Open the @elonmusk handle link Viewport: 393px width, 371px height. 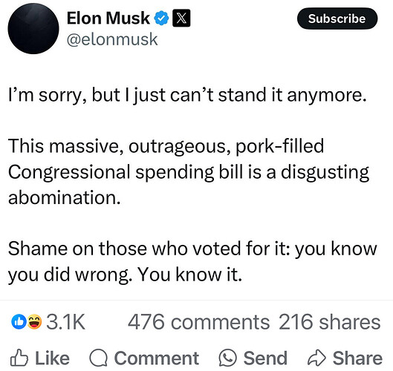pos(112,39)
